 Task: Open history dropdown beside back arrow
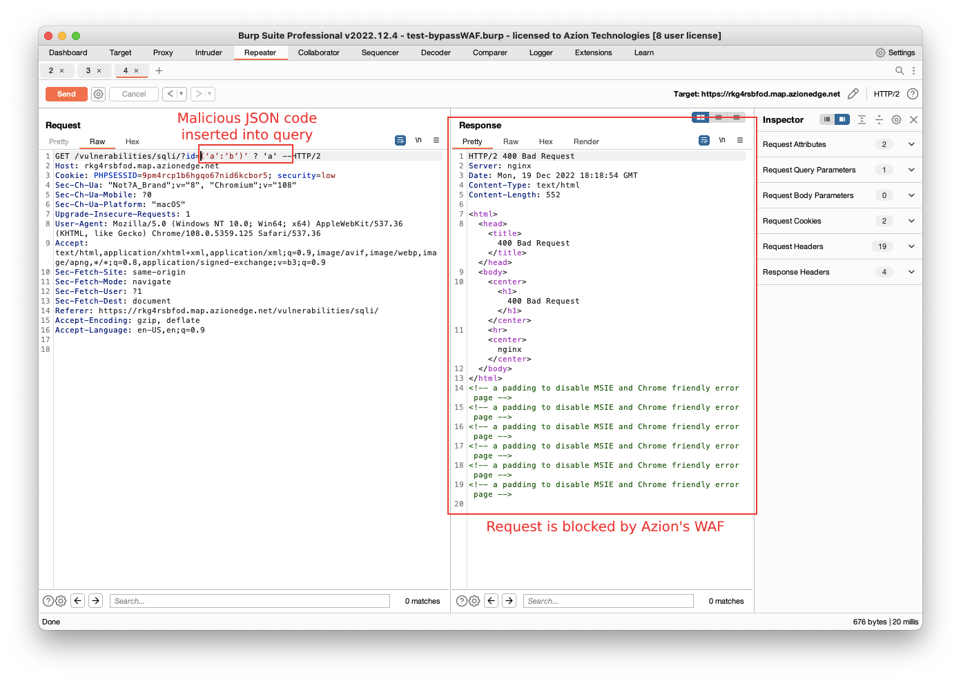click(182, 94)
